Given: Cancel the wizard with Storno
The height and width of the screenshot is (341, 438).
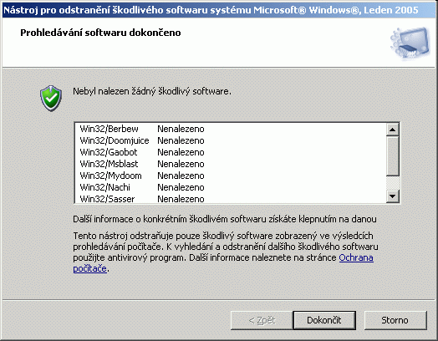Looking at the screenshot, I should click(395, 320).
